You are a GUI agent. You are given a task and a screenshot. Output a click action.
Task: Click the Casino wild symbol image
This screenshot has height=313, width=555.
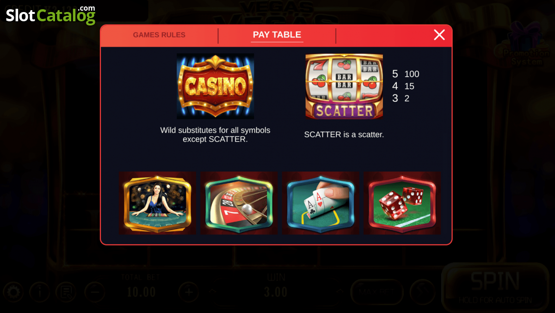coord(215,86)
